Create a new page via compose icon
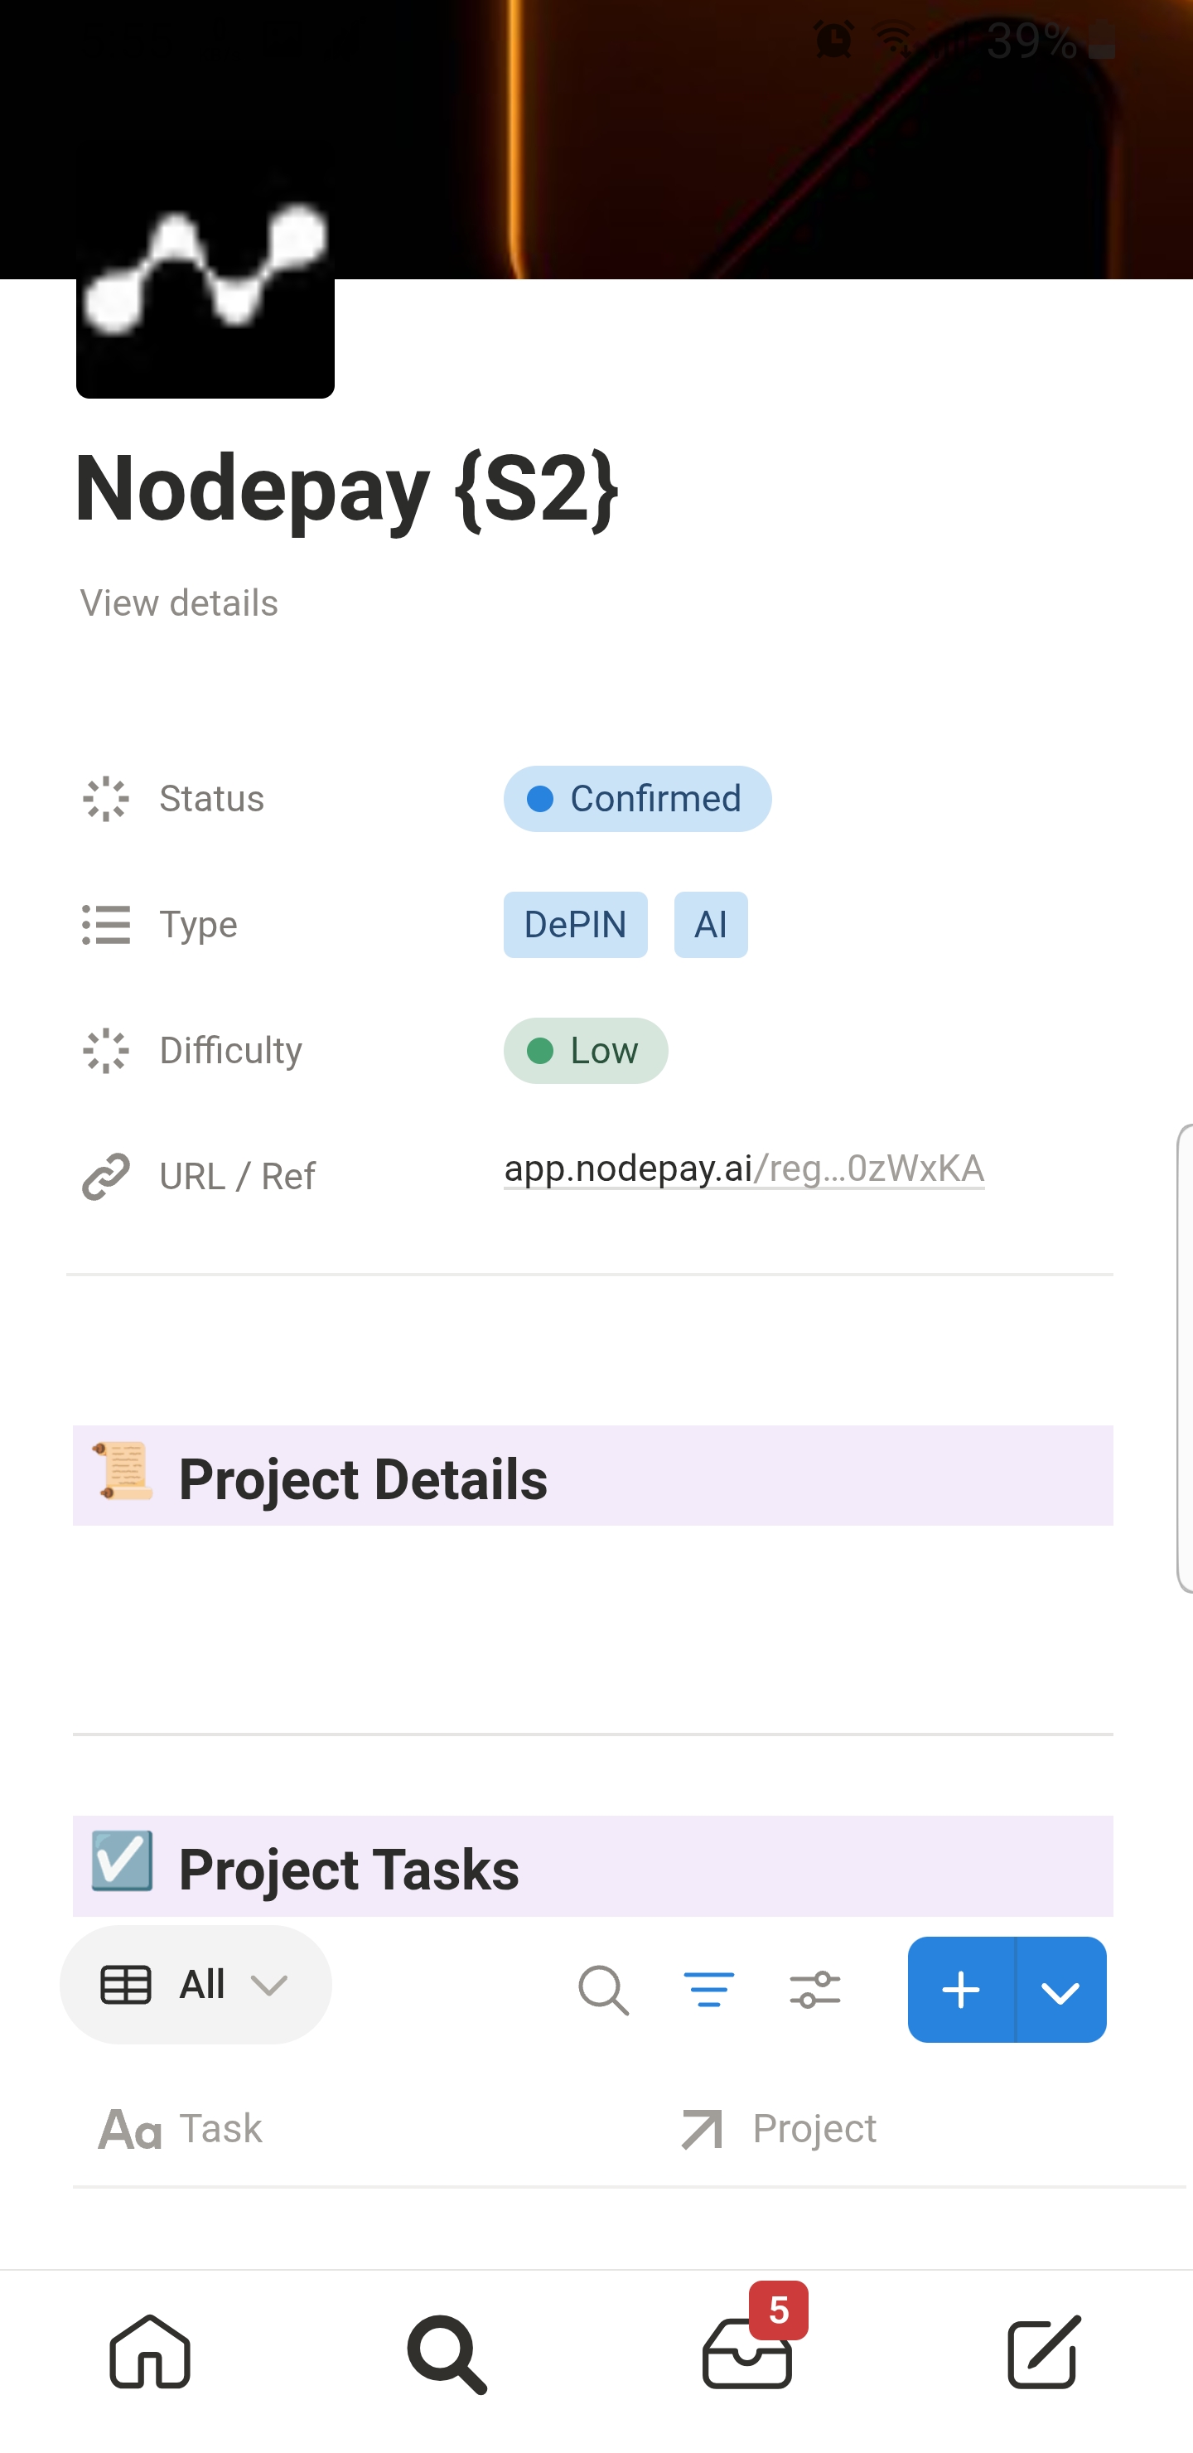Viewport: 1193px width, 2453px height. [x=1044, y=2353]
